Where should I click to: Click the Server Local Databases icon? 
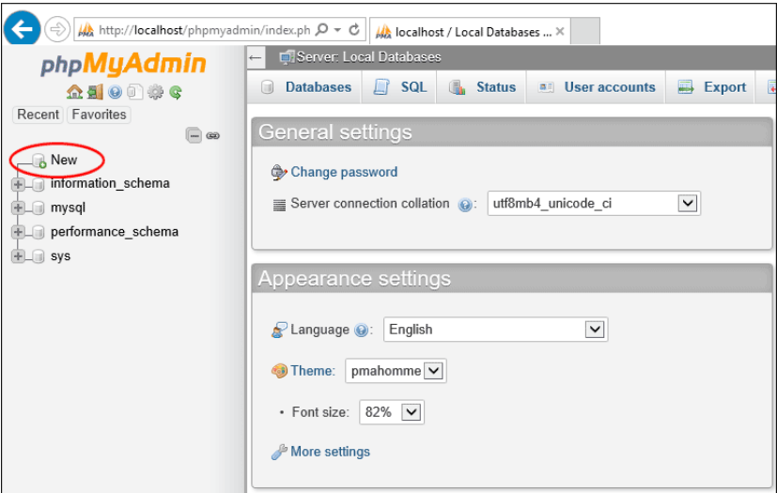coord(287,57)
